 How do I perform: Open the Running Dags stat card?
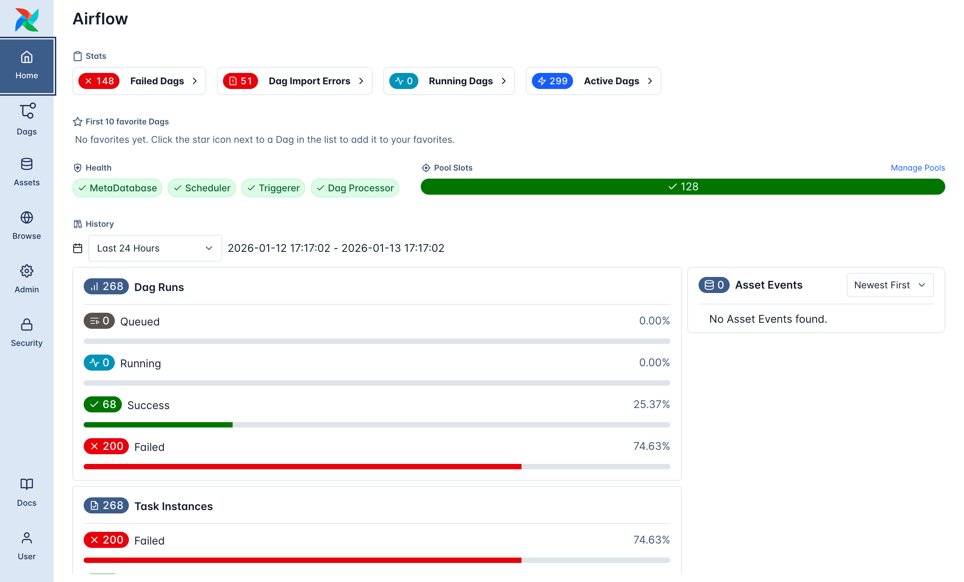pyautogui.click(x=449, y=81)
